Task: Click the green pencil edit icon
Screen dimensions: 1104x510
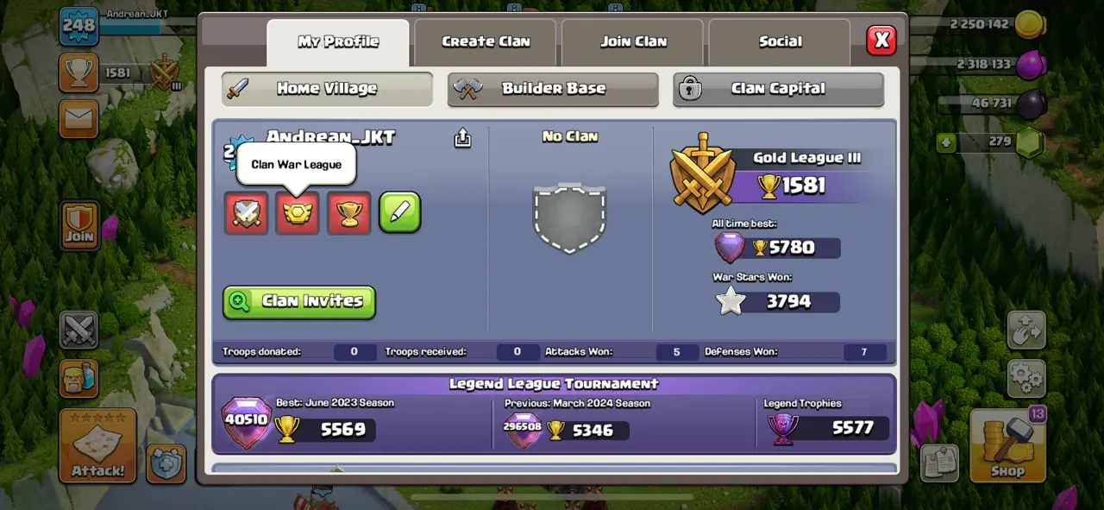Action: pyautogui.click(x=400, y=212)
